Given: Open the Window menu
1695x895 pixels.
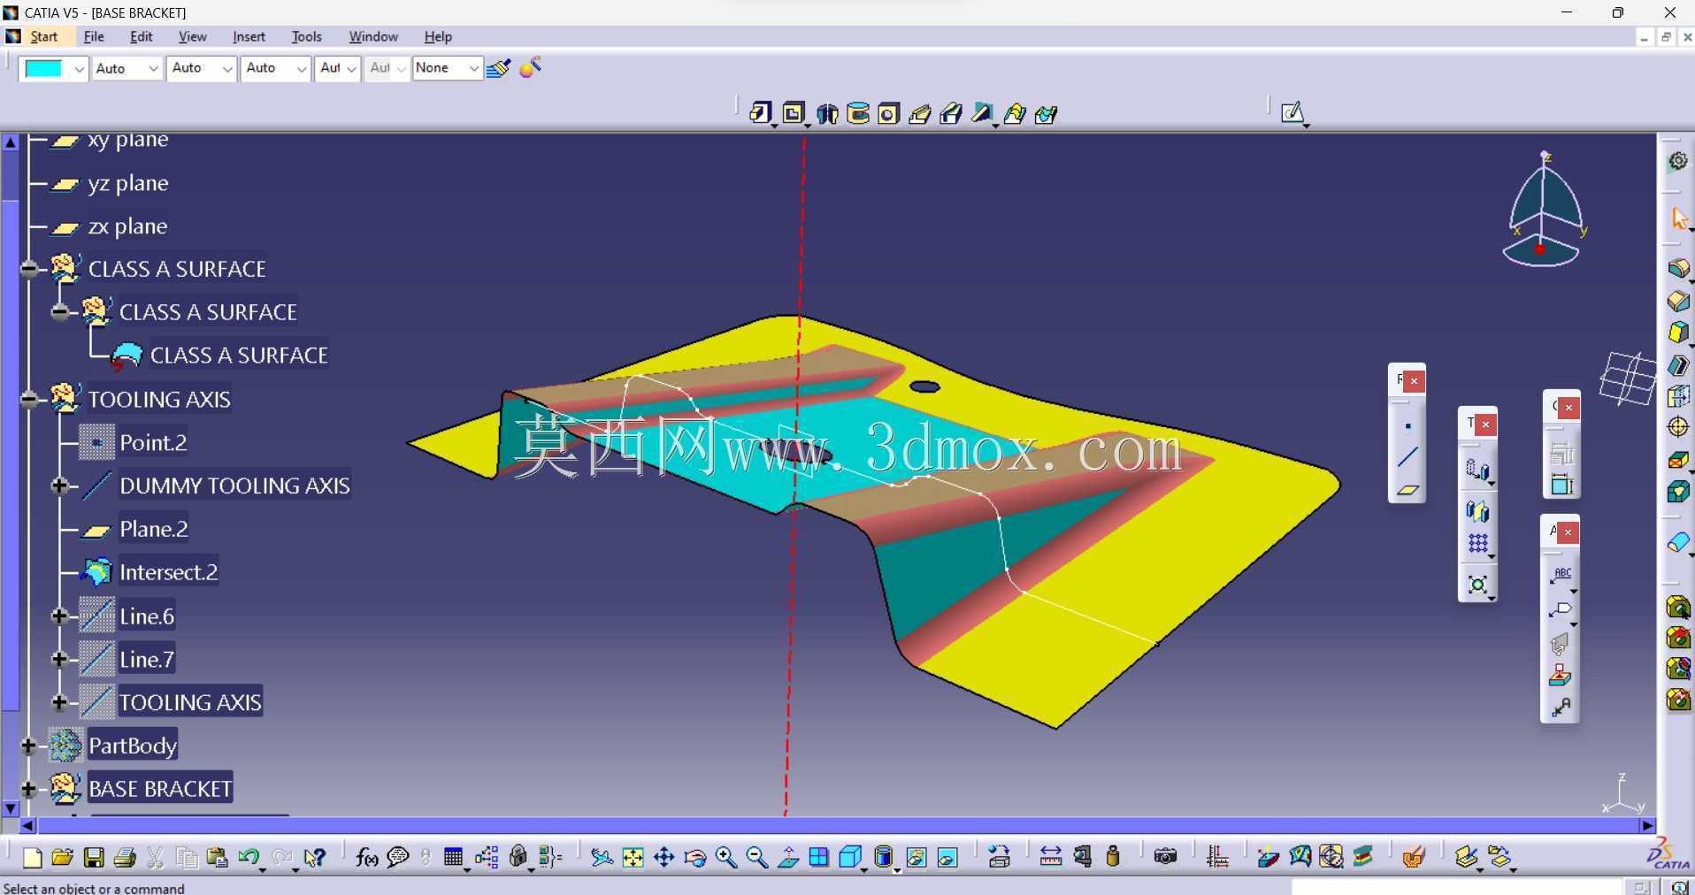Looking at the screenshot, I should (373, 36).
